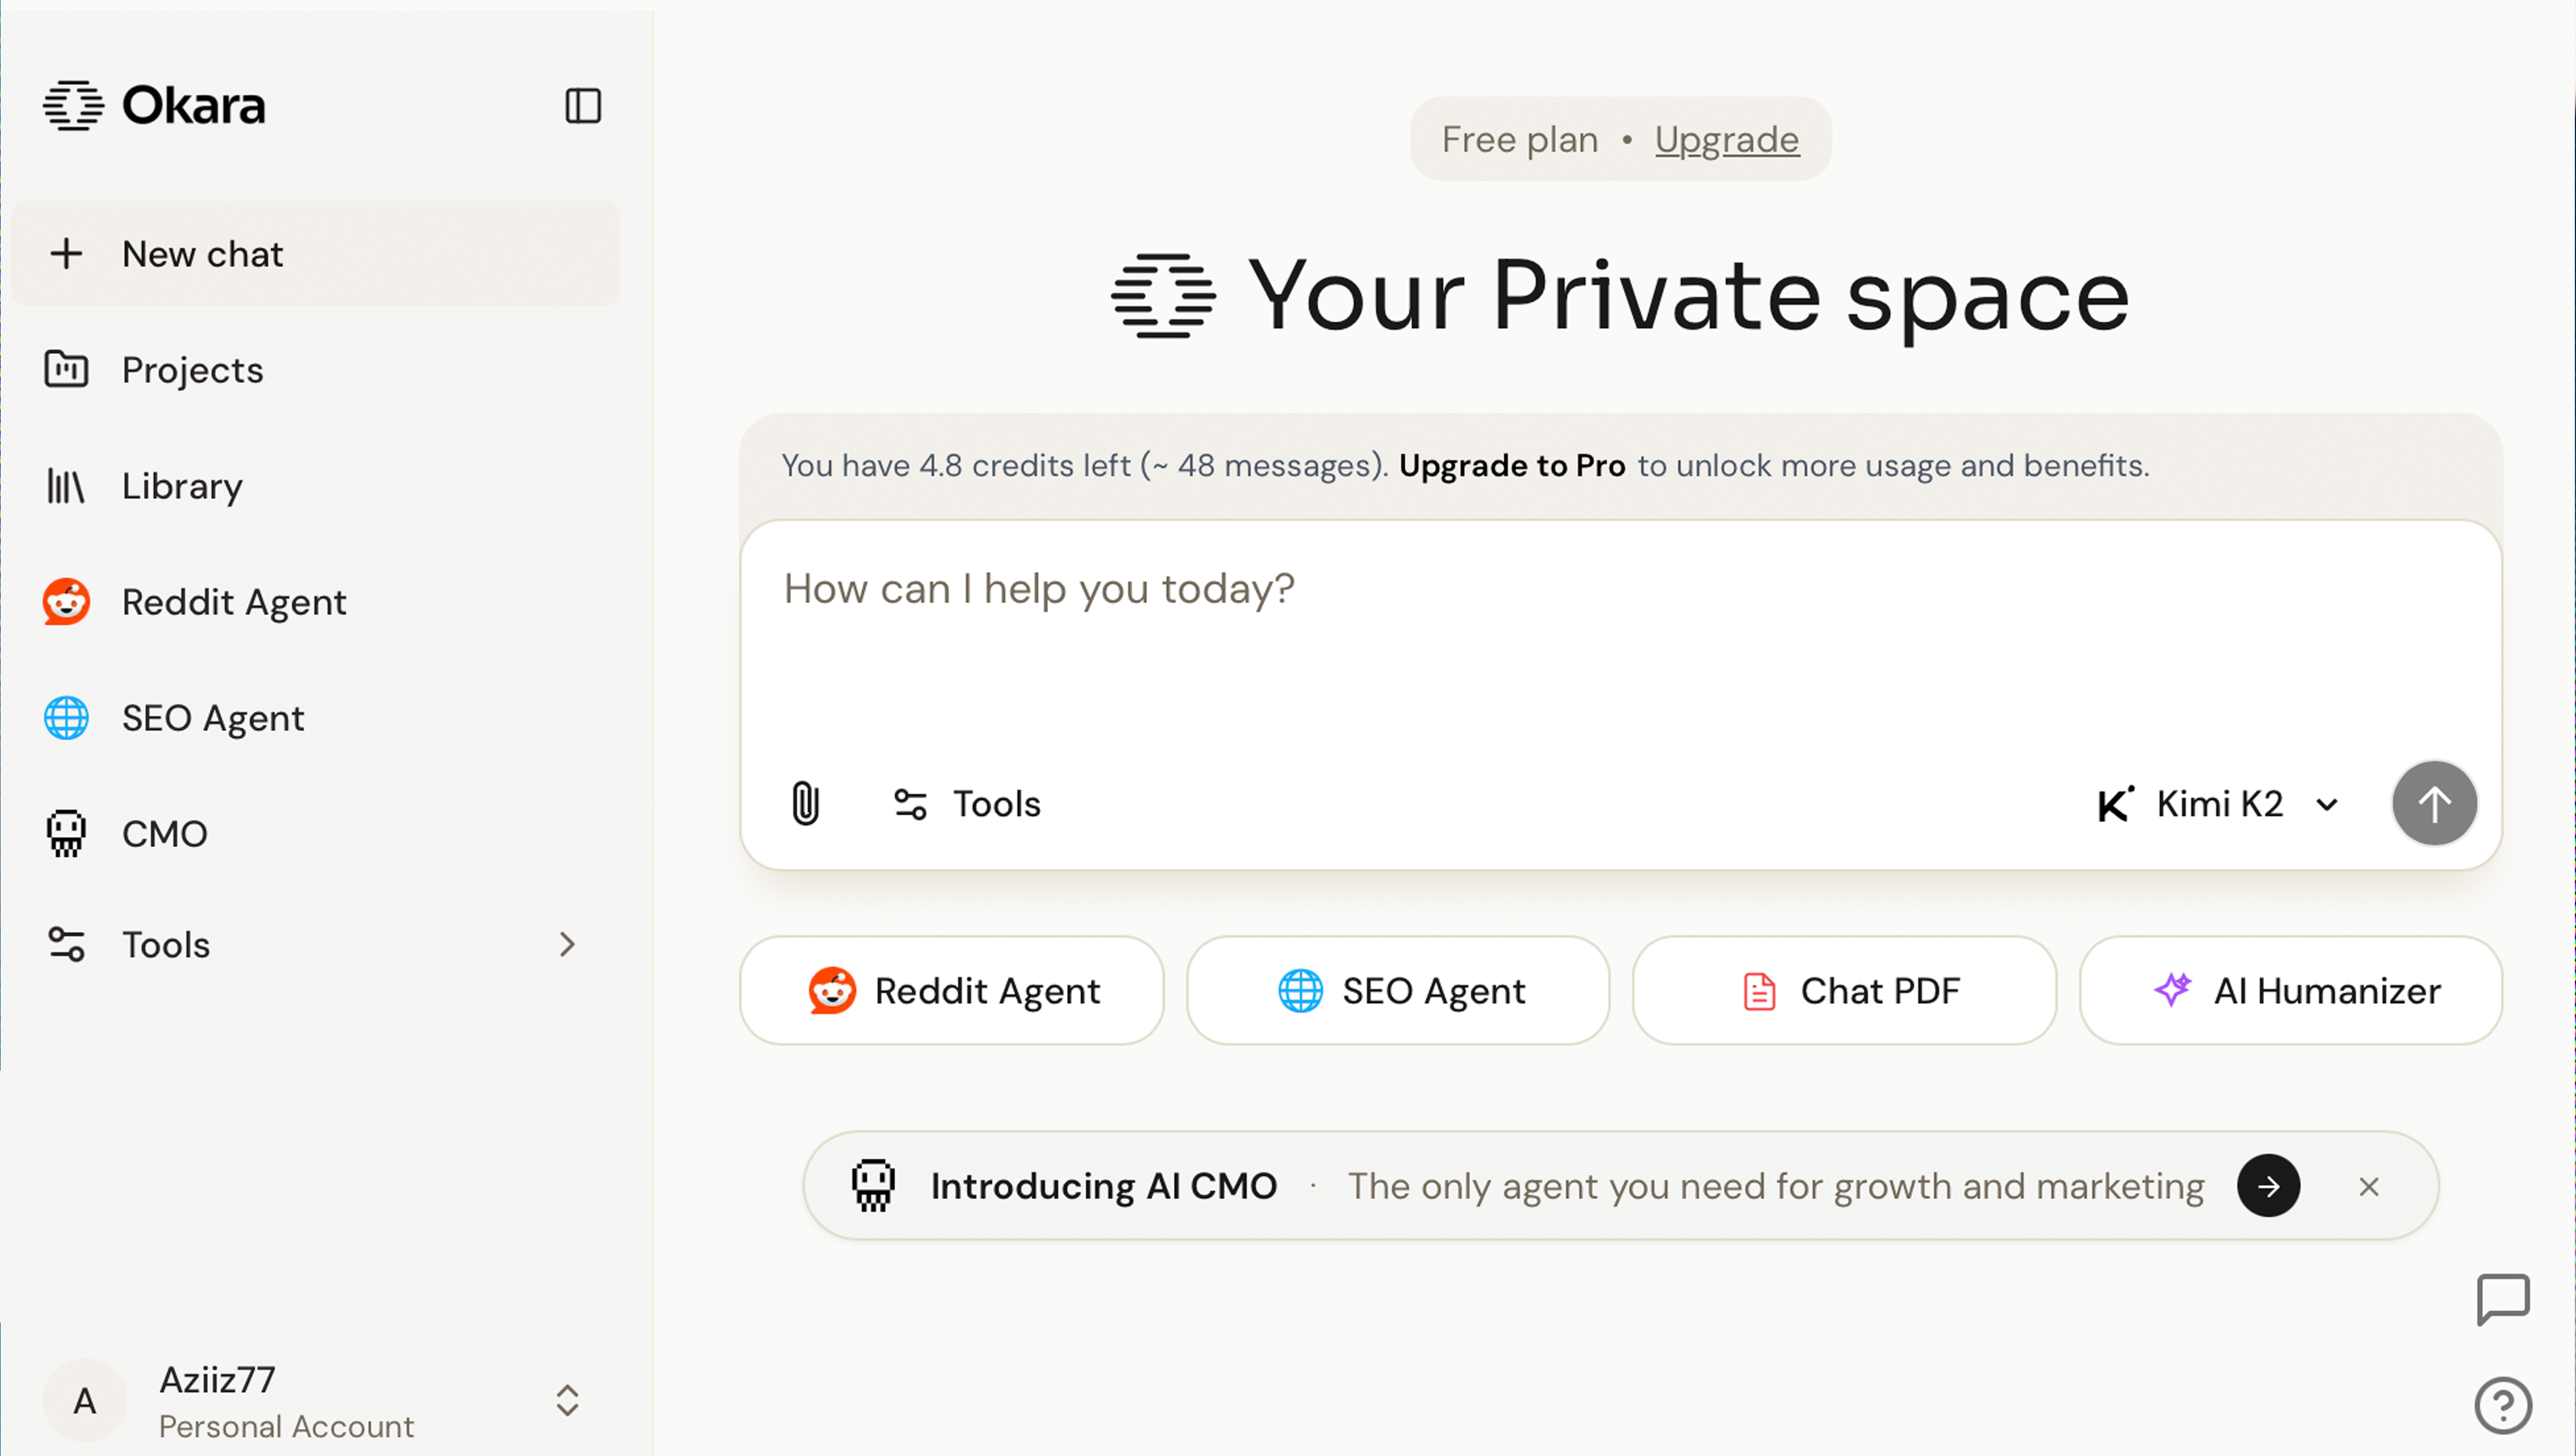
Task: Click the Upgrade to Pro text
Action: (1512, 466)
